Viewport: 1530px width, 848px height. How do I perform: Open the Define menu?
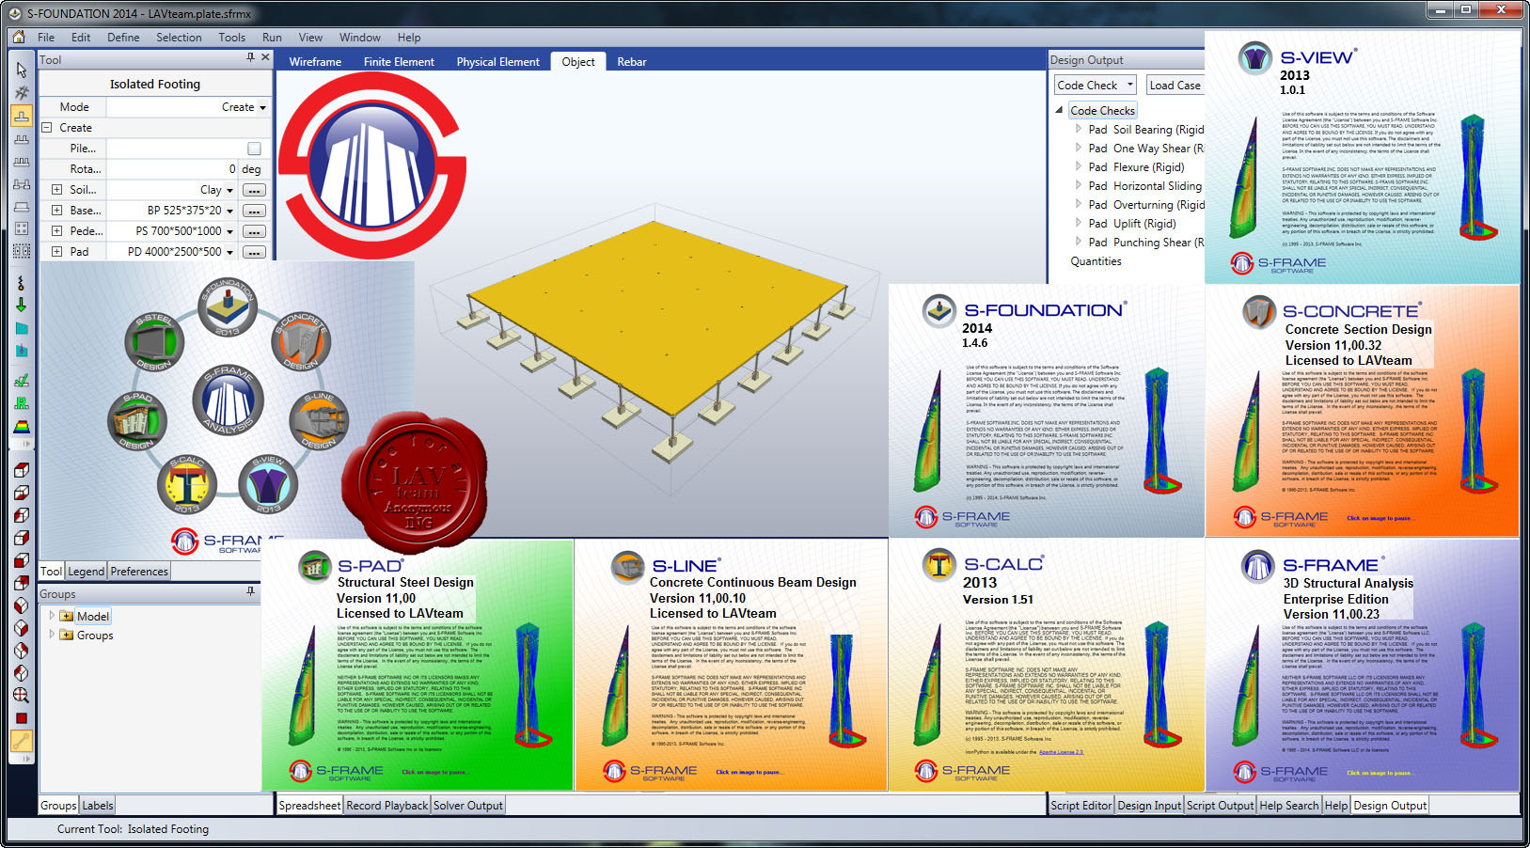click(x=123, y=38)
